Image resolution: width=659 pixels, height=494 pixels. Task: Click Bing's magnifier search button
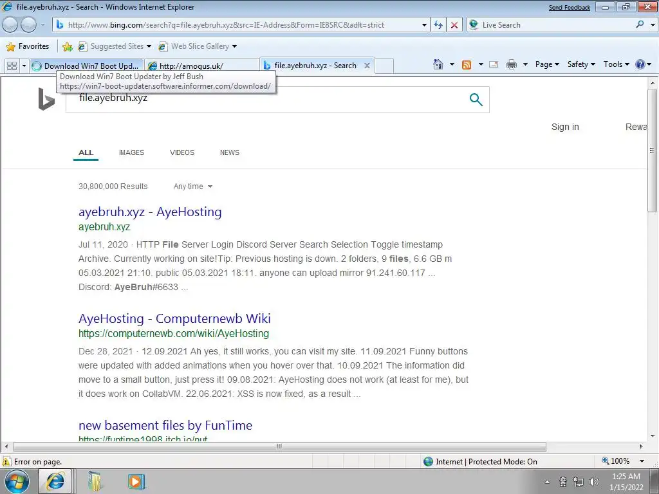pyautogui.click(x=476, y=100)
